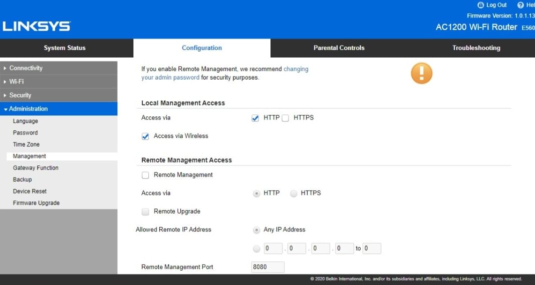Click the Remote Management Port field

pyautogui.click(x=267, y=267)
